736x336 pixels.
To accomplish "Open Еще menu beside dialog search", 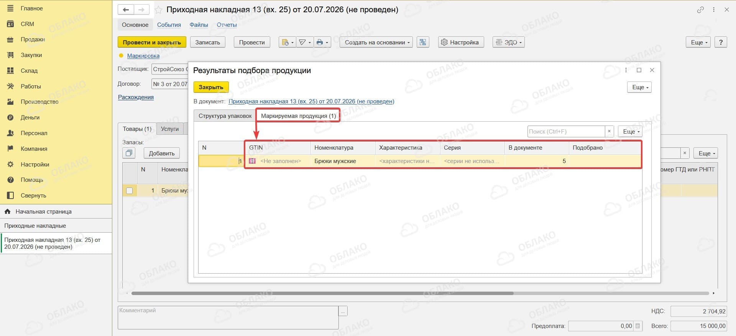I will pos(630,131).
